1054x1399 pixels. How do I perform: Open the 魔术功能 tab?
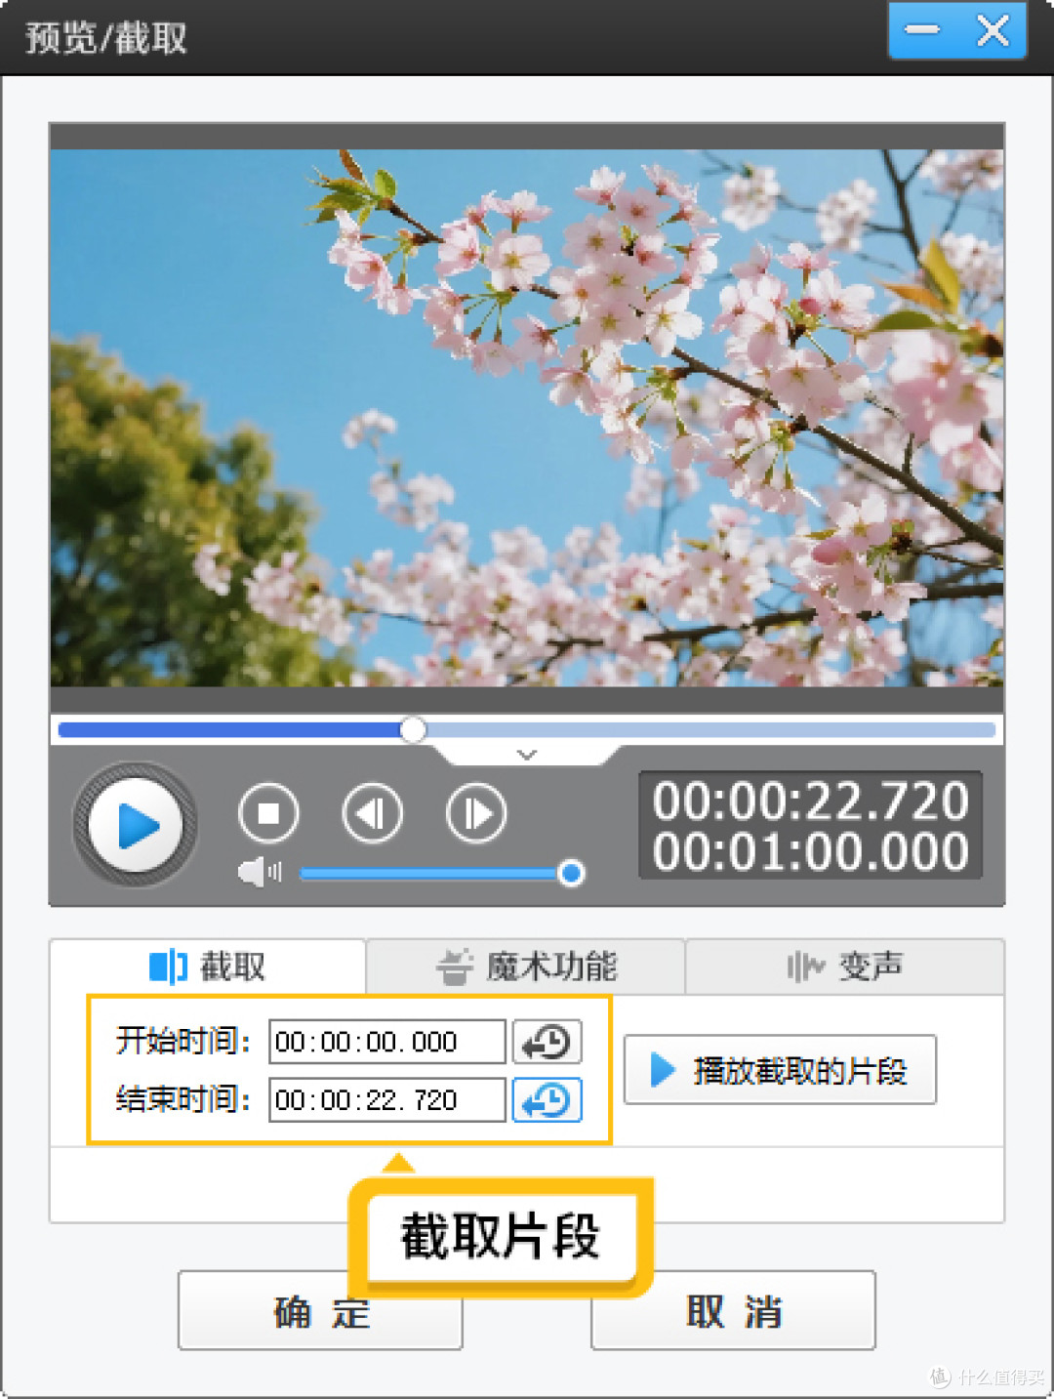[x=526, y=967]
